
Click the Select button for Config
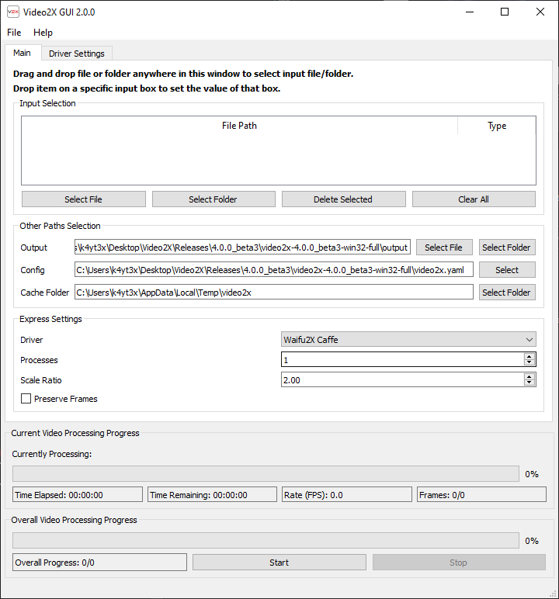coord(507,270)
